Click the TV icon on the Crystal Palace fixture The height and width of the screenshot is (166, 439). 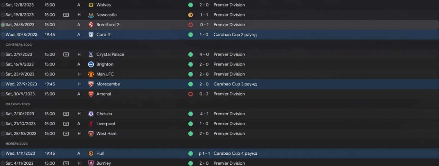[x=66, y=55]
